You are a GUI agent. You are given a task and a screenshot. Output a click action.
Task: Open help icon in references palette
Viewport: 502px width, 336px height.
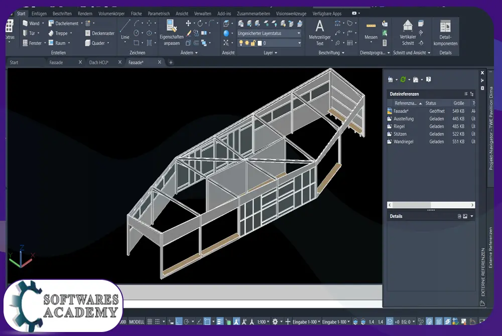(x=428, y=79)
